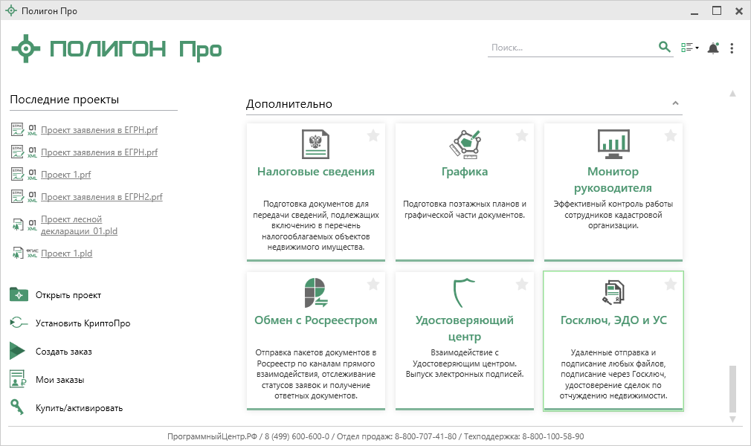Open the Графика module icon
This screenshot has width=751, height=446.
point(465,144)
